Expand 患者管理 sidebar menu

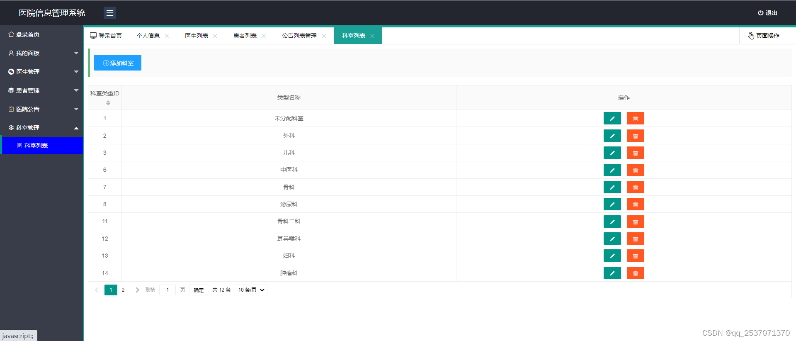(x=41, y=90)
